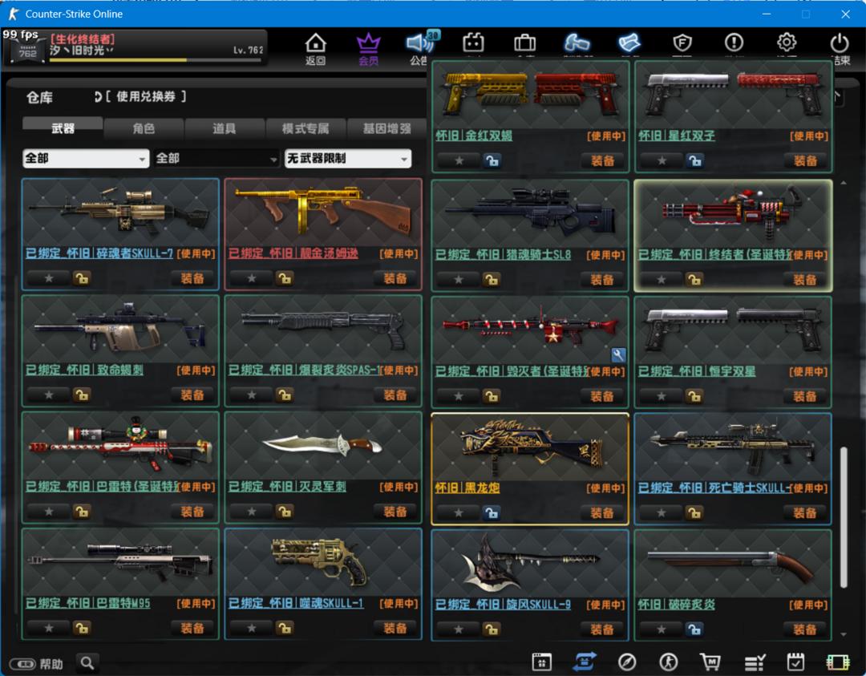Click the briefcase icon in top navigation
The width and height of the screenshot is (866, 676).
point(524,43)
